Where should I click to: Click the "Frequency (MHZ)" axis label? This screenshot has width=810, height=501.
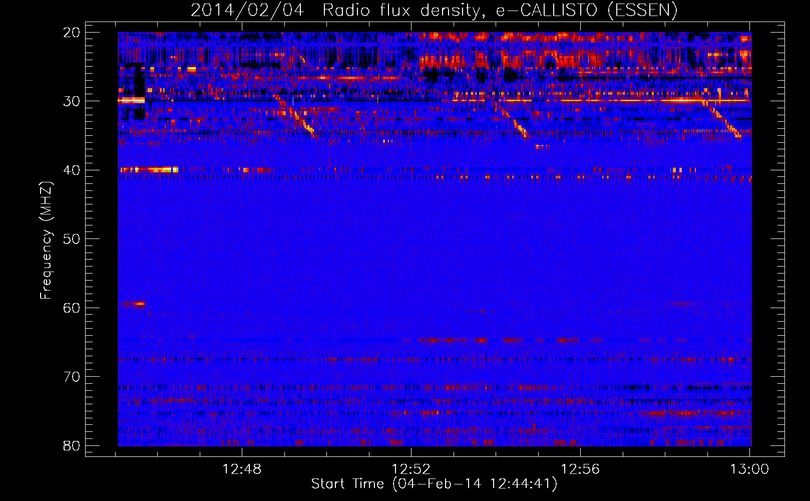(46, 240)
